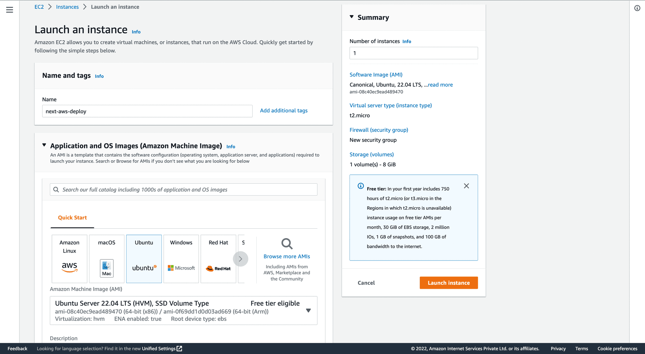Open the hamburger navigation menu
Image resolution: width=645 pixels, height=354 pixels.
click(x=9, y=10)
